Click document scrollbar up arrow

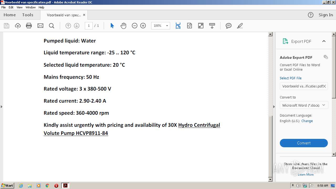[x=270, y=34]
